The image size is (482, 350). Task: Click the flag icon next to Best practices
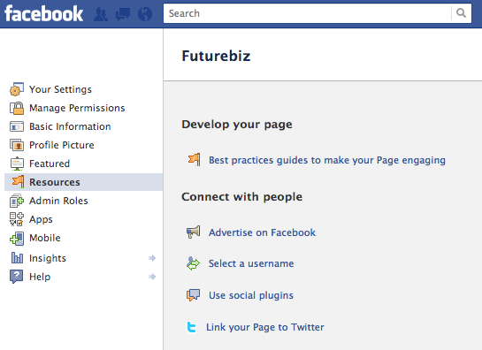(x=195, y=160)
